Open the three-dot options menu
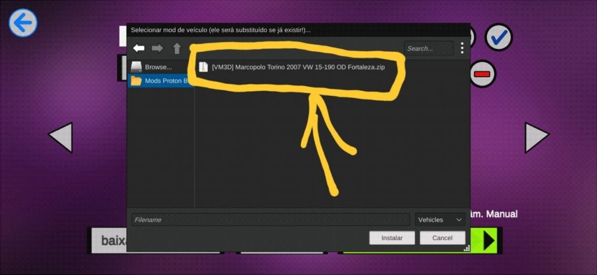This screenshot has width=597, height=275. point(462,48)
